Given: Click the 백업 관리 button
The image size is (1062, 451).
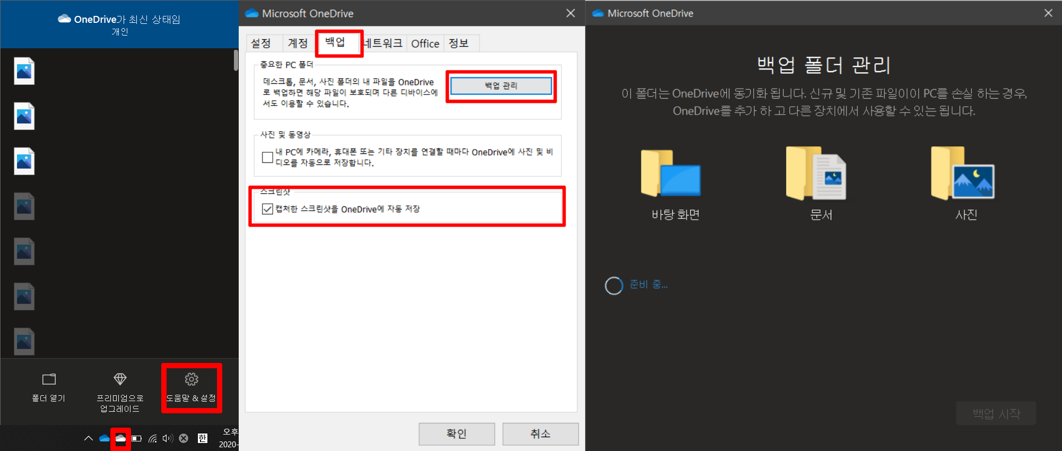Looking at the screenshot, I should [501, 86].
